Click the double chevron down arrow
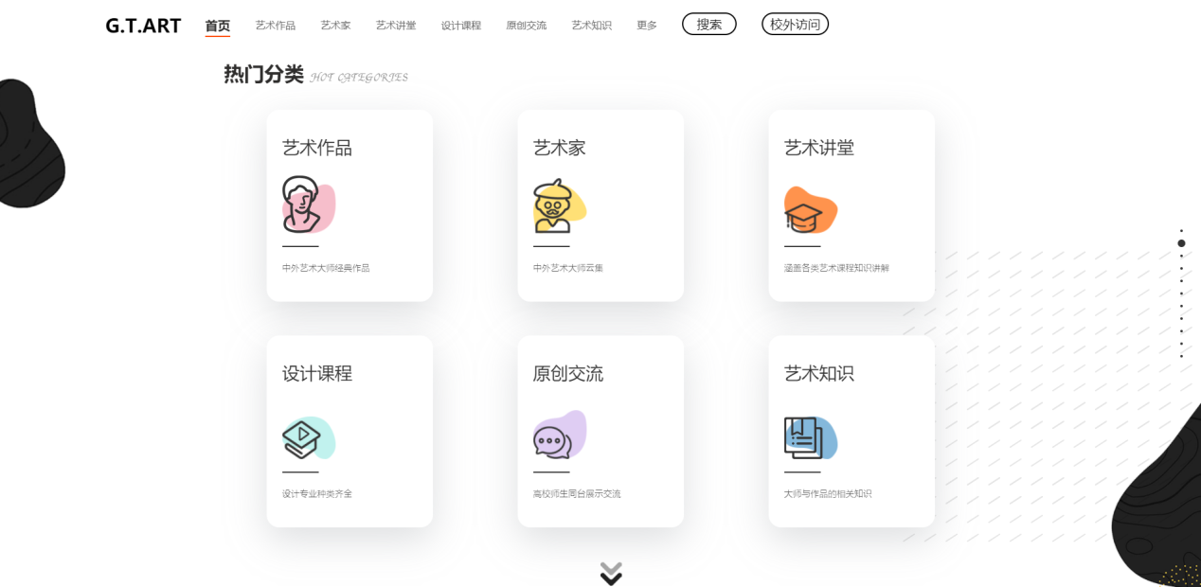 (611, 573)
